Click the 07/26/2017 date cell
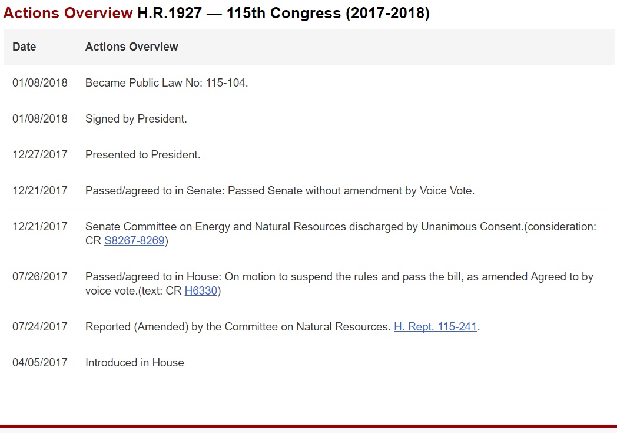The width and height of the screenshot is (617, 433). pyautogui.click(x=40, y=277)
